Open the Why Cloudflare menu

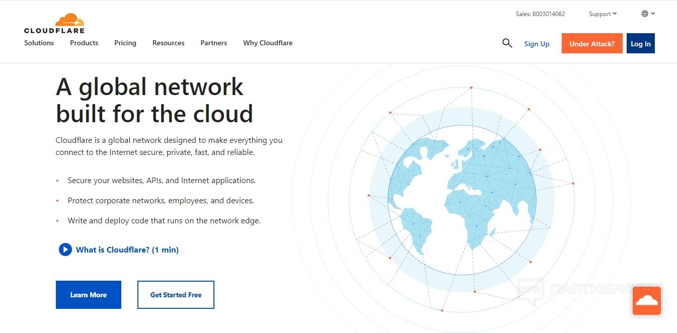click(x=268, y=43)
